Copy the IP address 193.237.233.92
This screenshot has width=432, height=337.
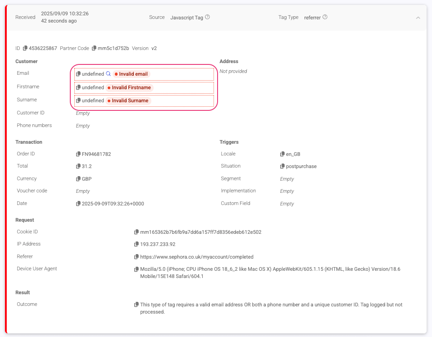click(x=136, y=244)
